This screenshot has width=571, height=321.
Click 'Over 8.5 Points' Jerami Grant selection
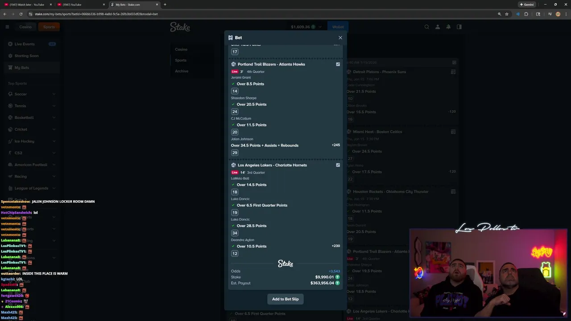[250, 84]
